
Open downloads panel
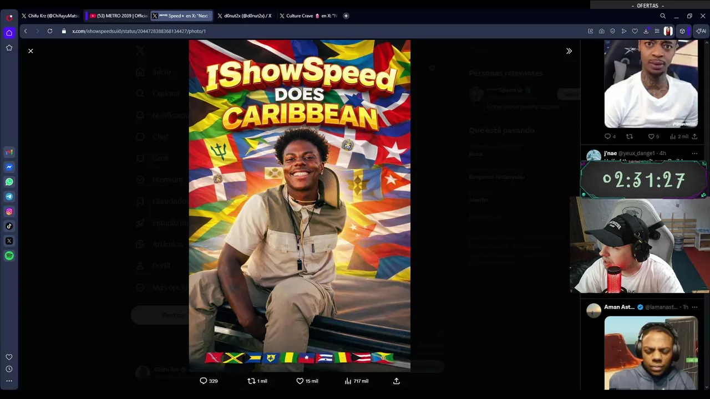coord(646,31)
